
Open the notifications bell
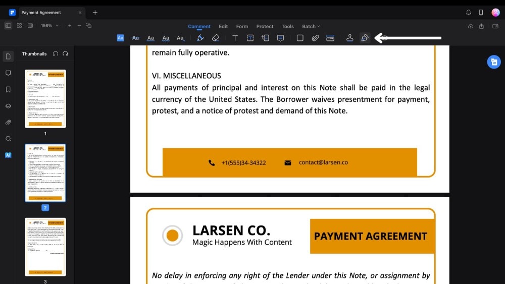pyautogui.click(x=468, y=12)
